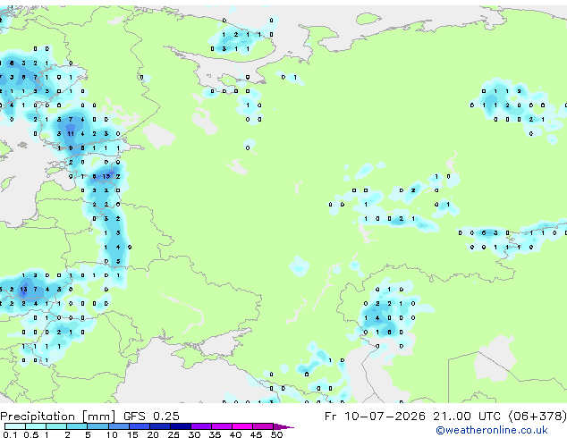Select the "10" legend scale label
The width and height of the screenshot is (567, 438).
112,434
